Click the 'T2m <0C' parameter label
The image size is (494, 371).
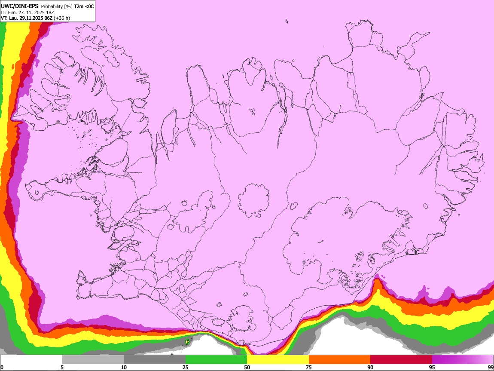(x=84, y=6)
